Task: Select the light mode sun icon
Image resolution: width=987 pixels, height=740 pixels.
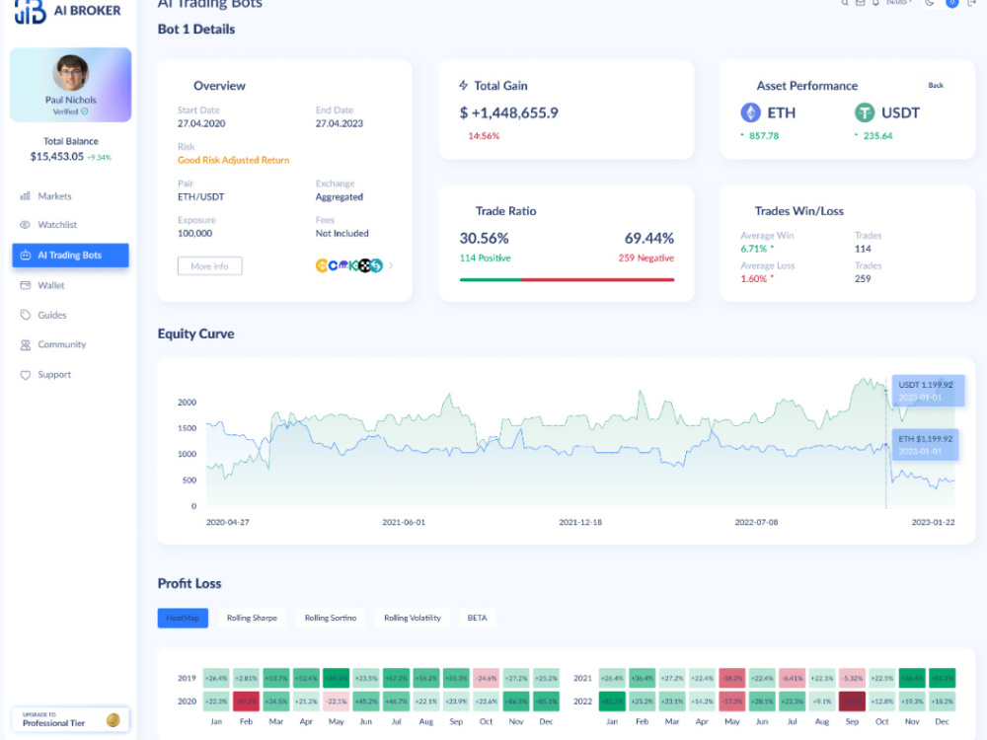Action: point(952,3)
